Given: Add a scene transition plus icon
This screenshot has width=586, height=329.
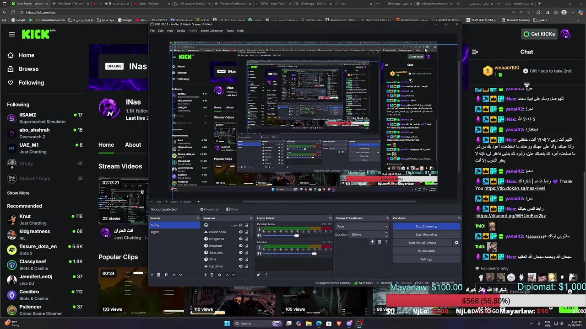Looking at the screenshot, I should pos(372,242).
